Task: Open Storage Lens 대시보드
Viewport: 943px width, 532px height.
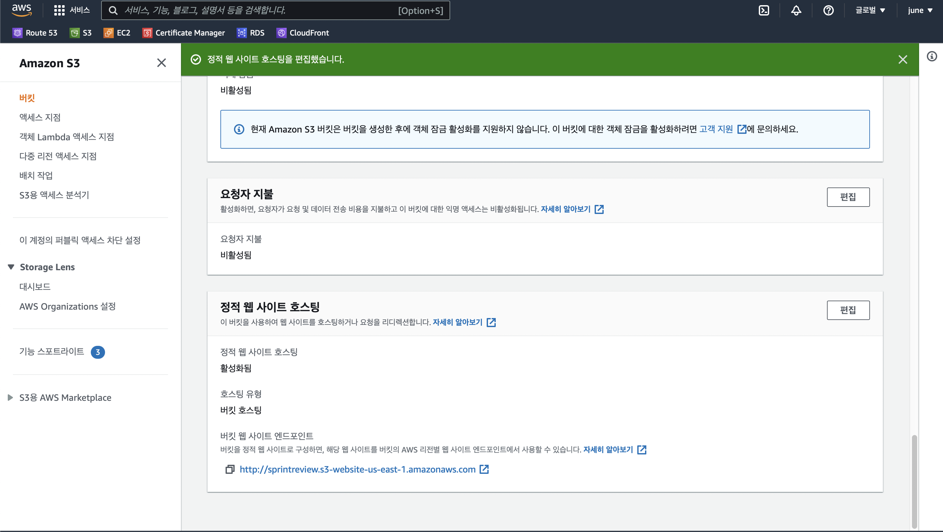Action: coord(35,287)
